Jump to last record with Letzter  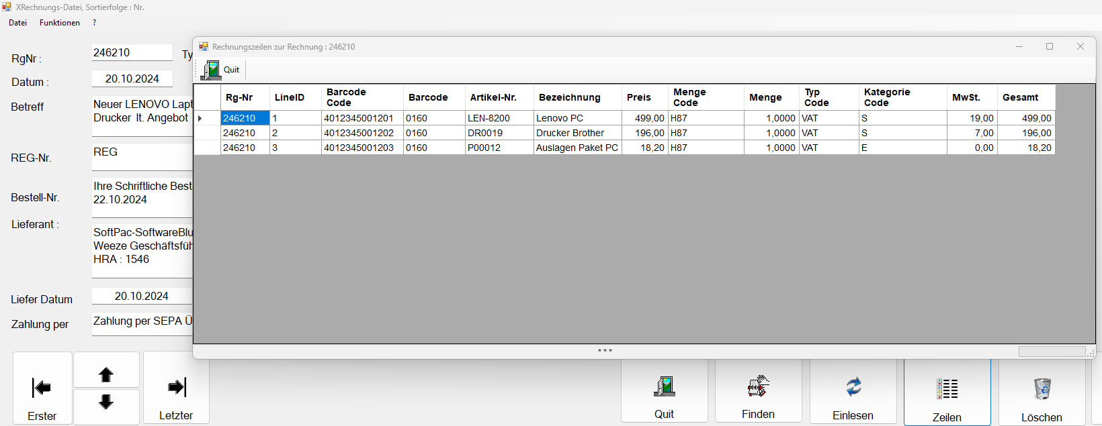click(x=176, y=388)
